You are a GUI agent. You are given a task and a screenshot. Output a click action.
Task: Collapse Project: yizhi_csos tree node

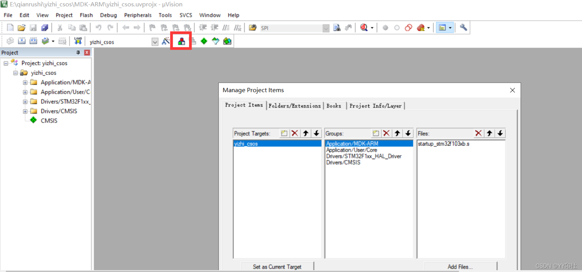tap(6, 63)
